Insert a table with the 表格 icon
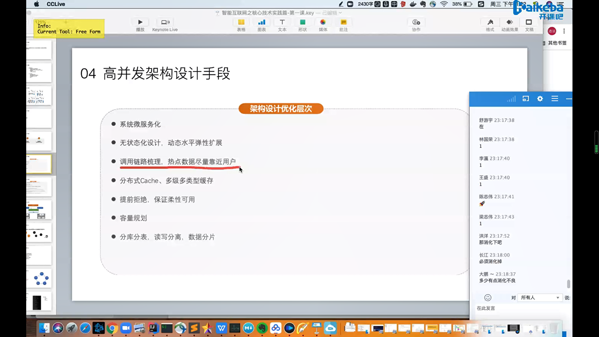599x337 pixels. click(241, 22)
